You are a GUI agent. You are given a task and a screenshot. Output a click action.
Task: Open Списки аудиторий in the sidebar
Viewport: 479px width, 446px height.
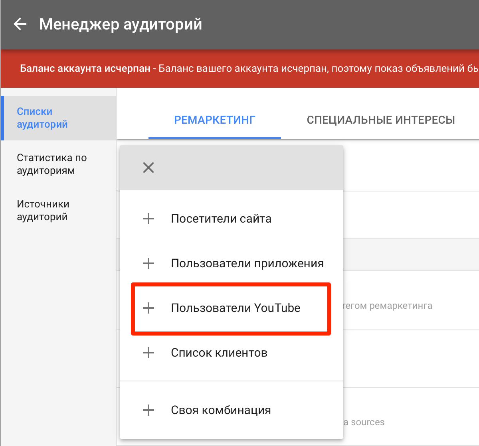42,118
